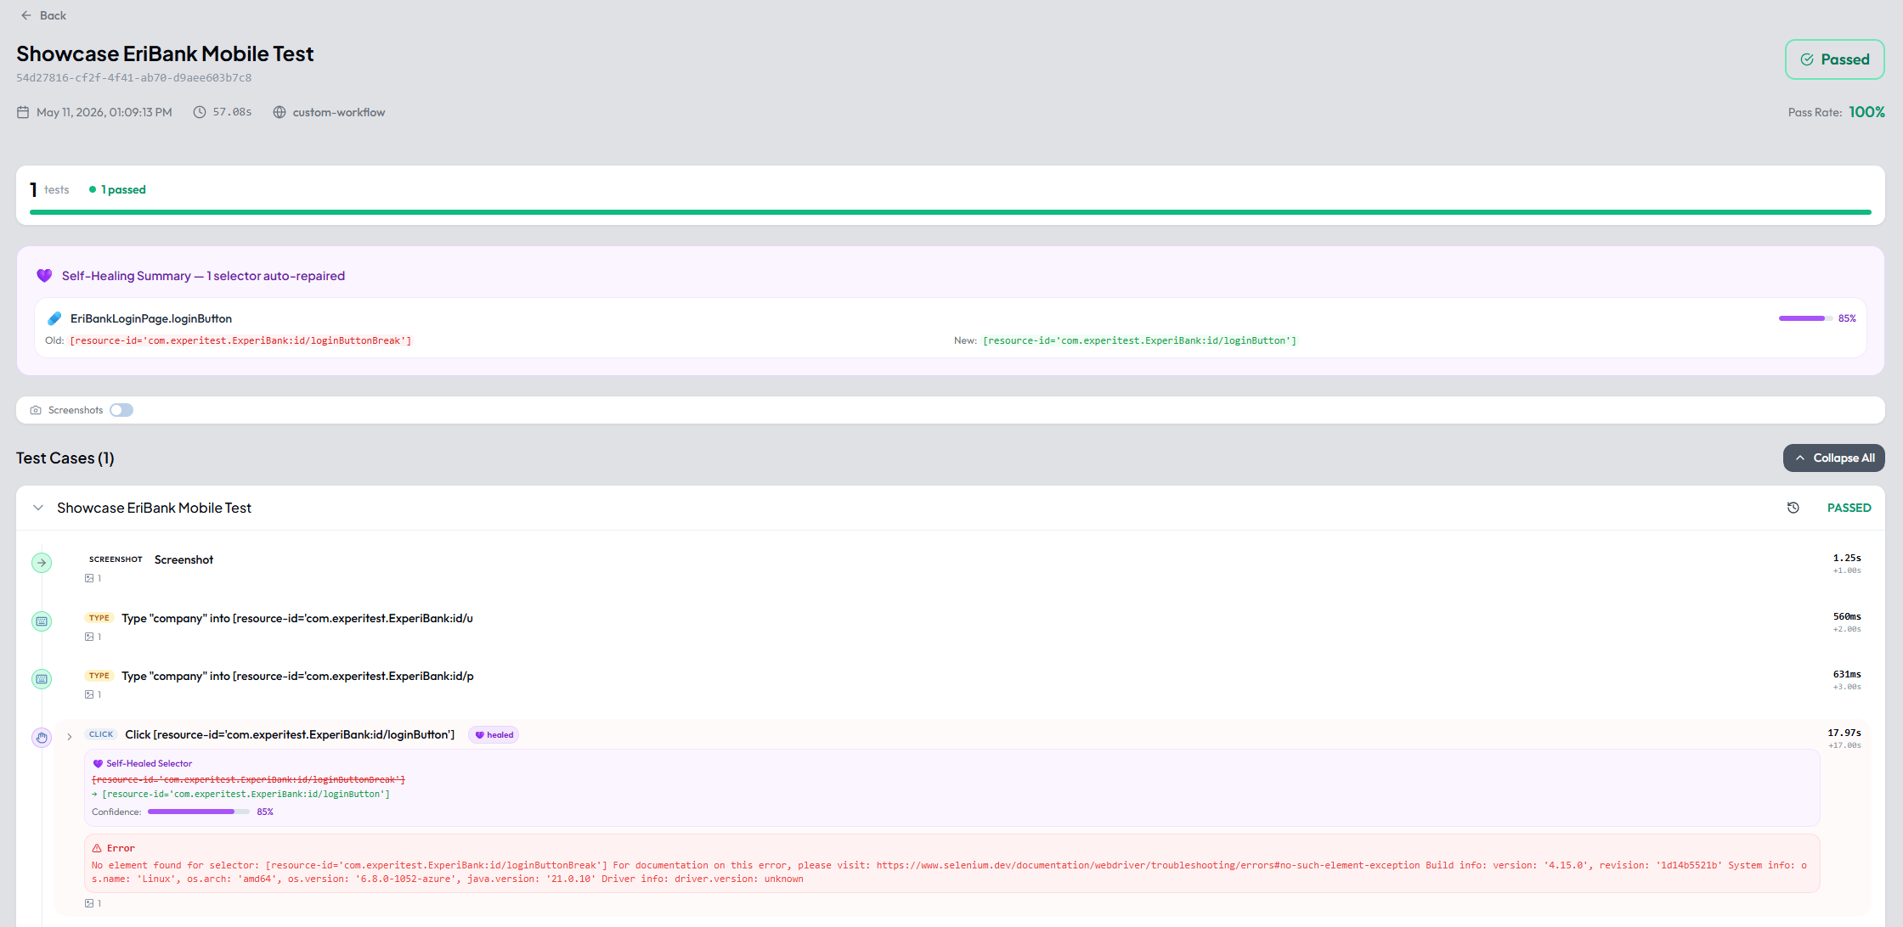
Task: Click the warning triangle Error icon
Action: [97, 848]
